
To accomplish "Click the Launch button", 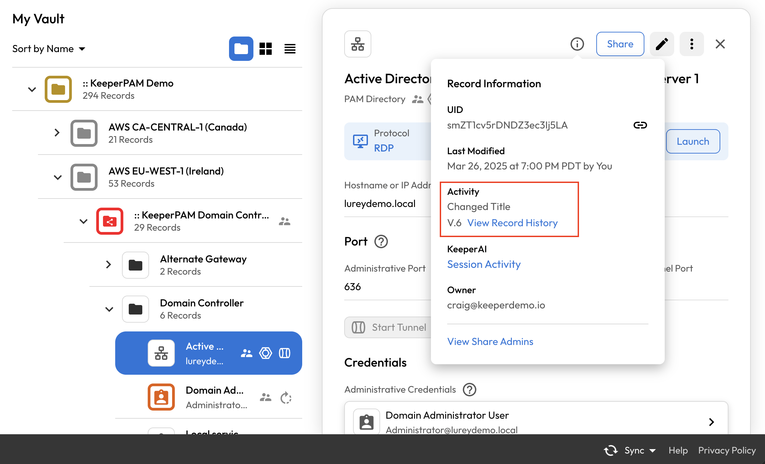I will tap(693, 141).
